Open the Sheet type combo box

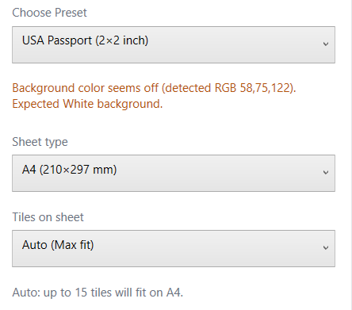pos(174,173)
